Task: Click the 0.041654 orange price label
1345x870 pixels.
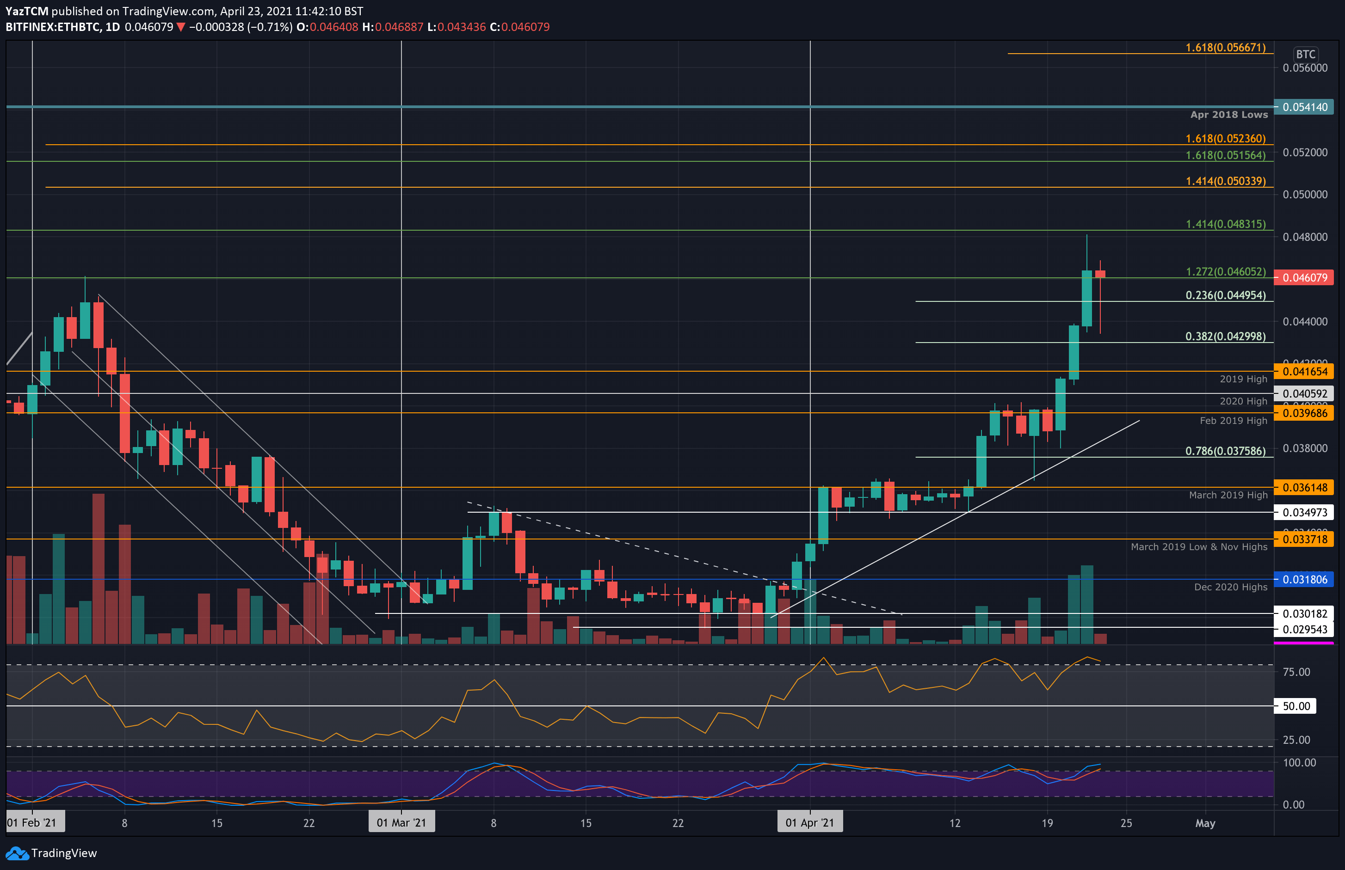Action: pos(1304,371)
